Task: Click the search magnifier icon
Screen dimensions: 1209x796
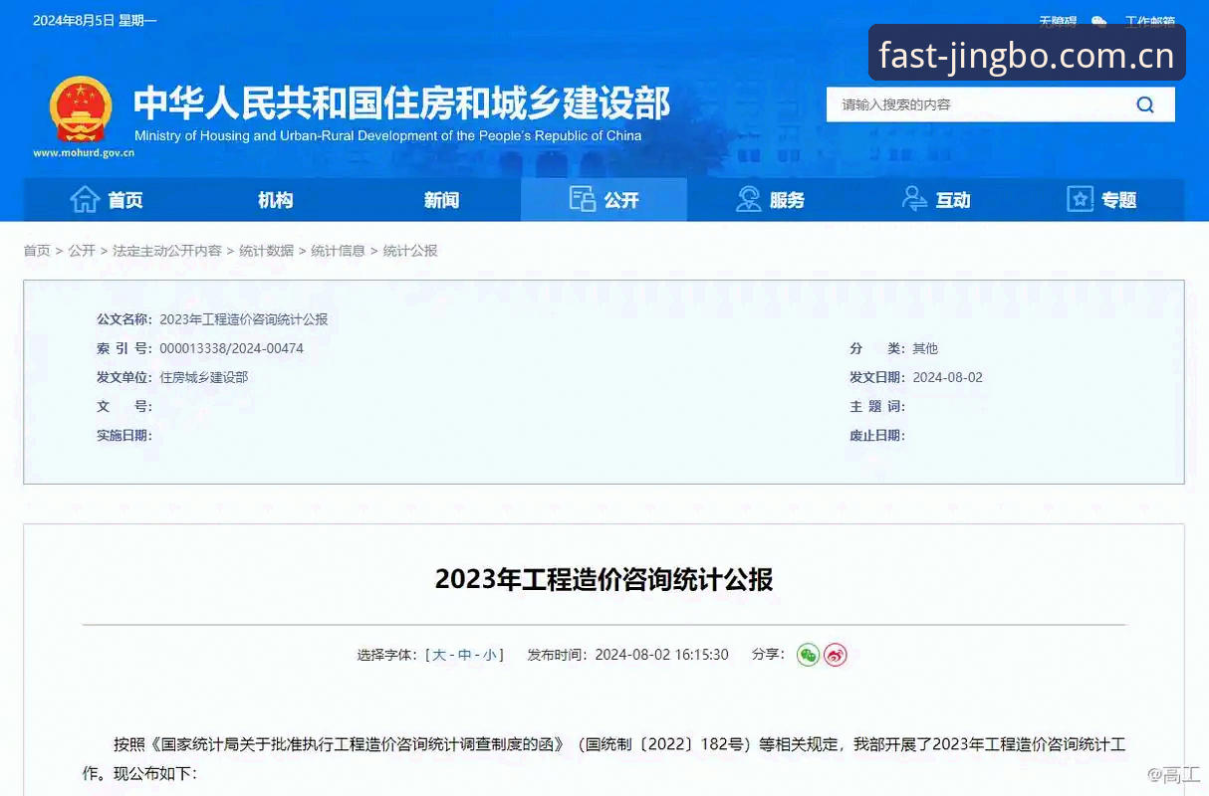Action: tap(1145, 104)
